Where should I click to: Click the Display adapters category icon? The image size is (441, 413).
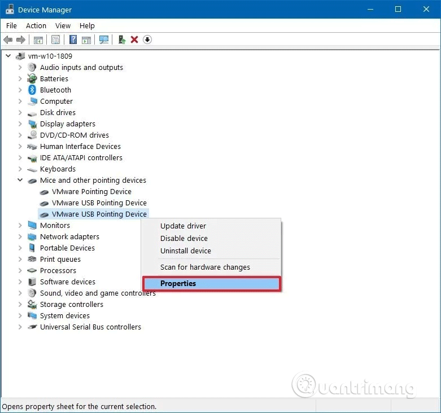coord(32,124)
